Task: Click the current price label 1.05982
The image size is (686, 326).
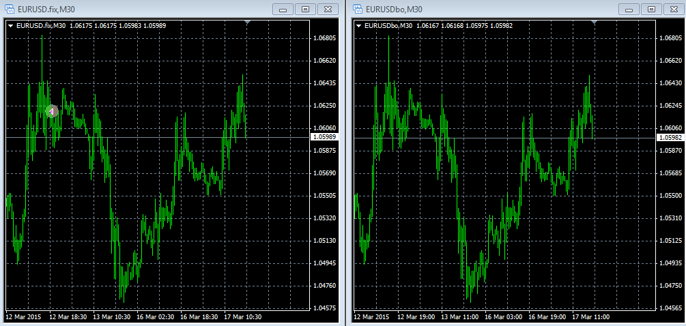Action: [672, 138]
